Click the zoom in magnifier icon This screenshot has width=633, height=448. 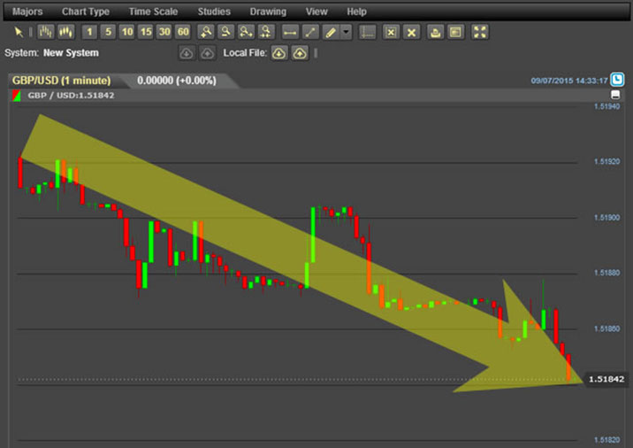point(206,32)
